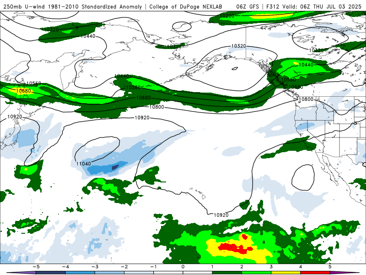Viewport: 366px width, 275px height.
Task: Click the 'THU JUL 03 2025' valid date
Action: click(337, 7)
